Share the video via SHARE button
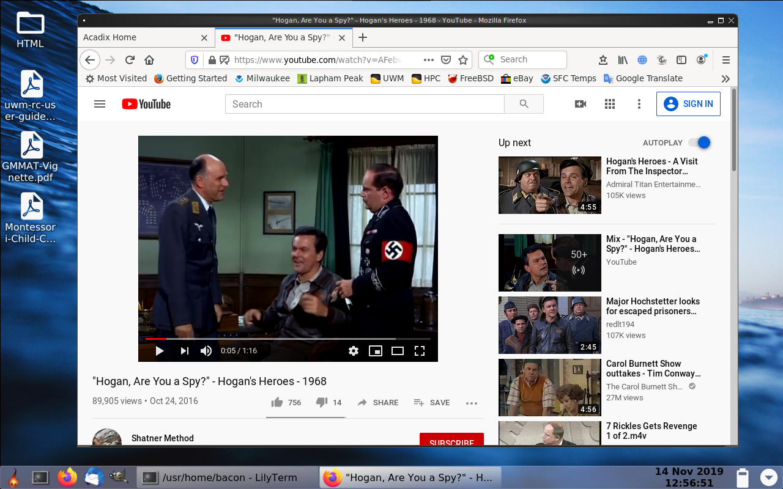The width and height of the screenshot is (783, 489). (x=378, y=402)
